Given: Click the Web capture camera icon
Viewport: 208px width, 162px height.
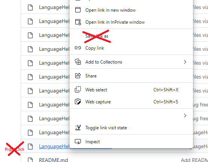Looking at the screenshot, I should pyautogui.click(x=78, y=102).
